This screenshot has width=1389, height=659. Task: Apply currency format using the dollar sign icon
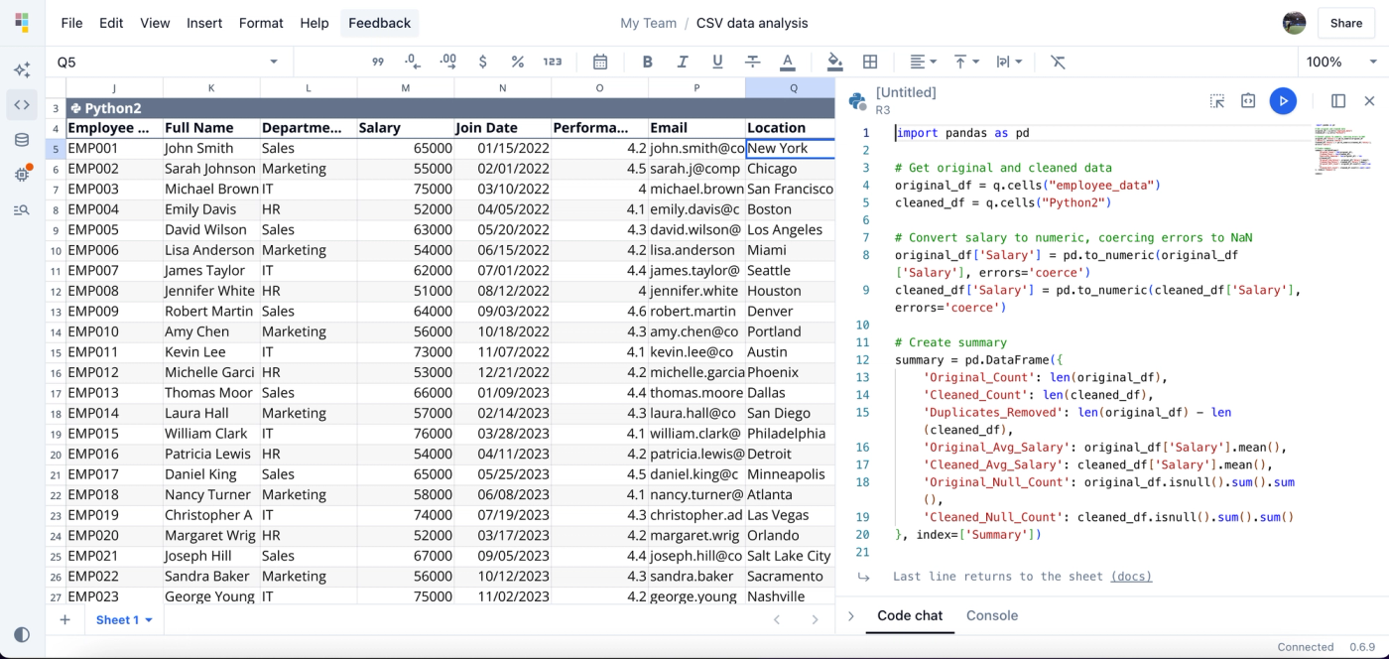(x=482, y=62)
